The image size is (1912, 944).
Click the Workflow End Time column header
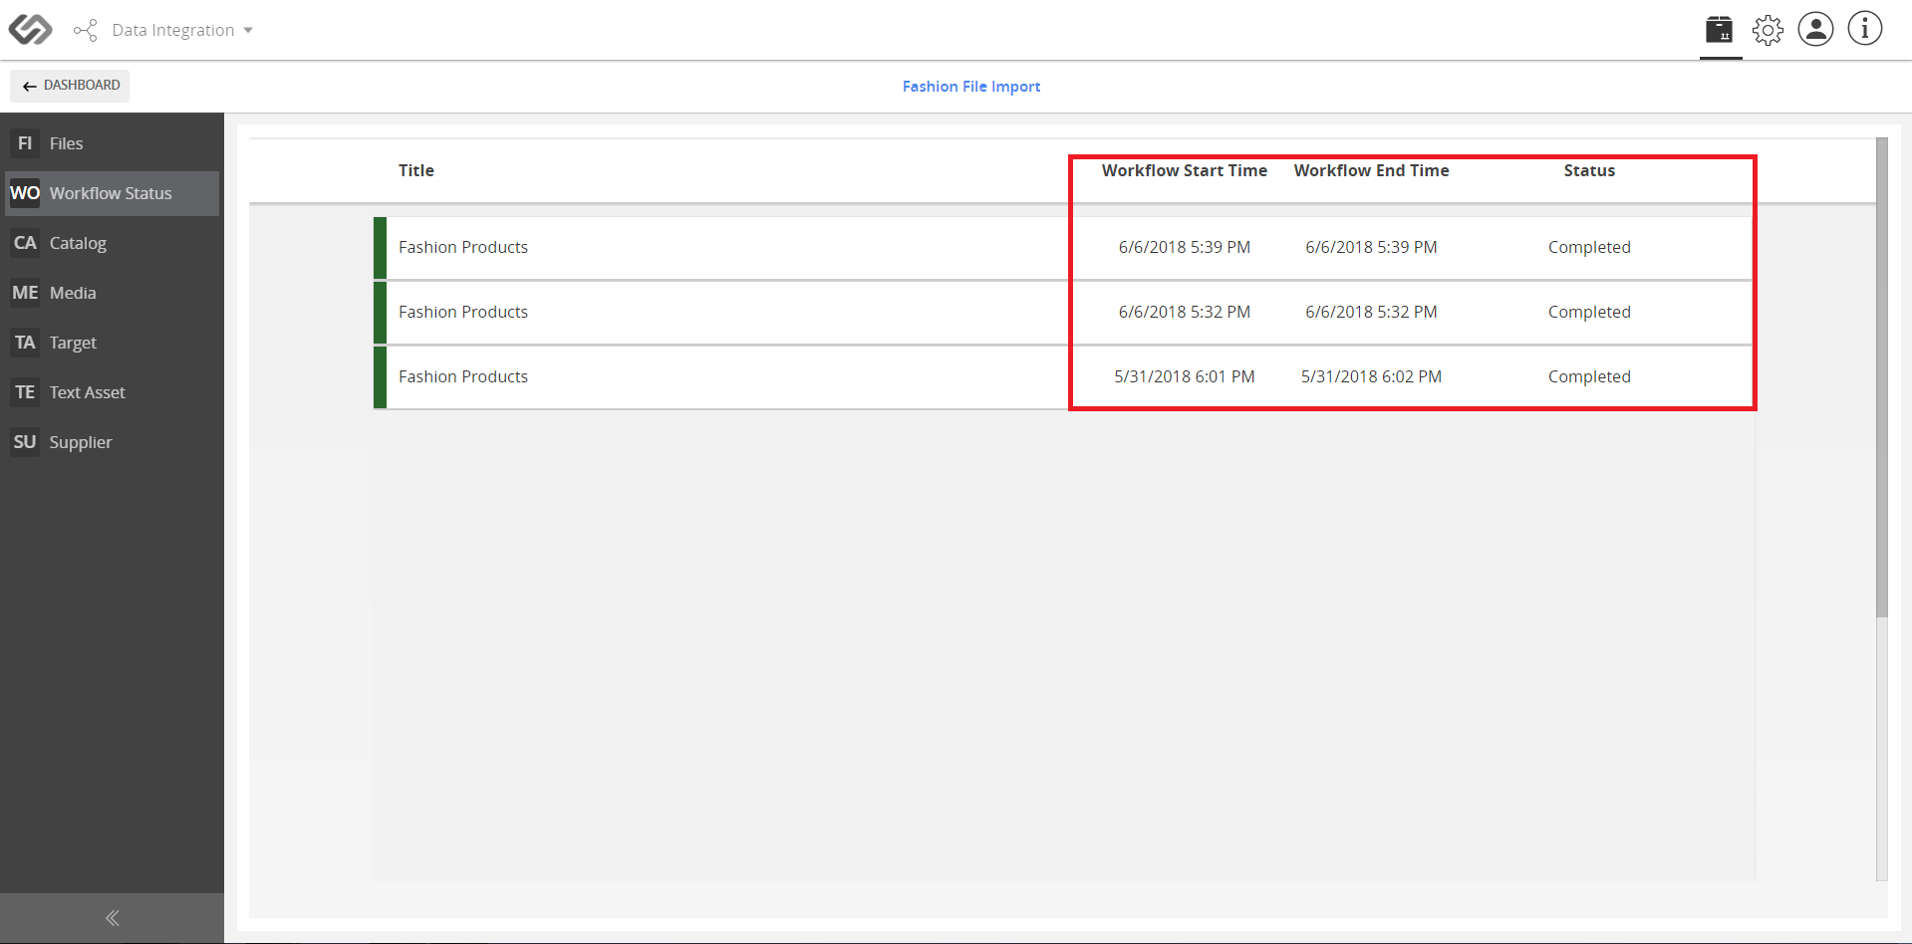point(1371,170)
